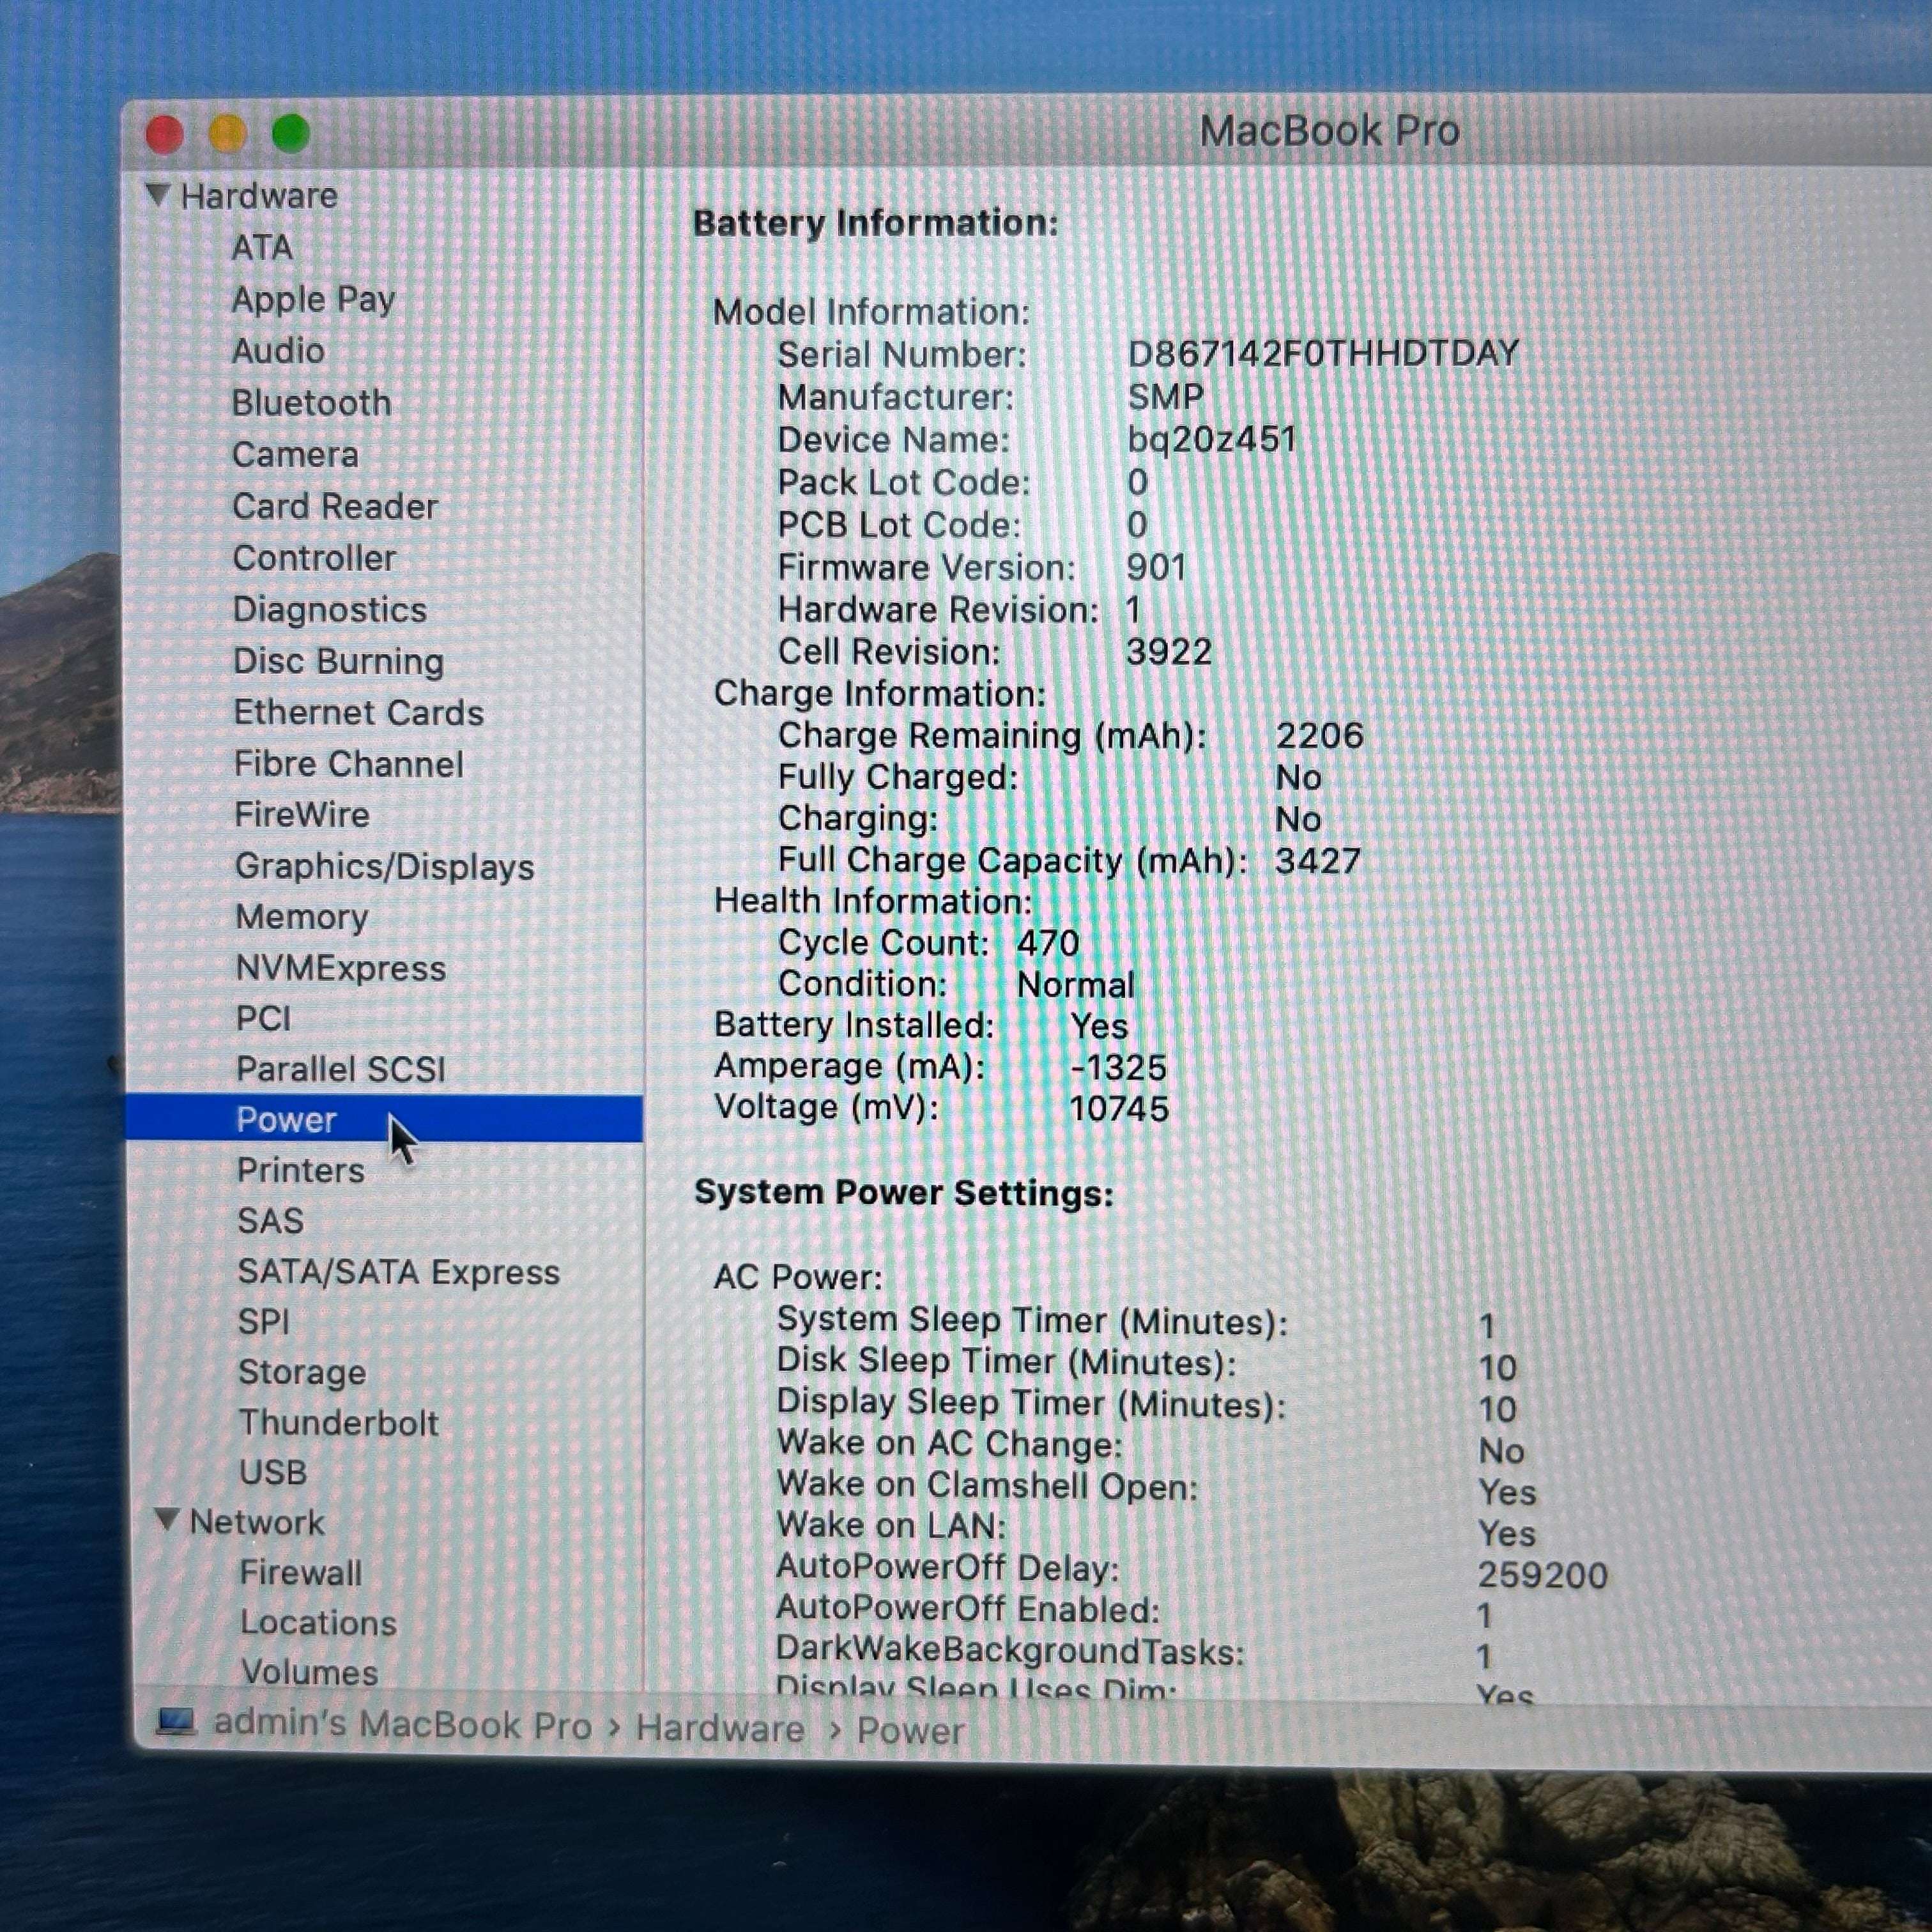Click the Charge Information label
Image resolution: width=1932 pixels, height=1932 pixels.
click(879, 693)
